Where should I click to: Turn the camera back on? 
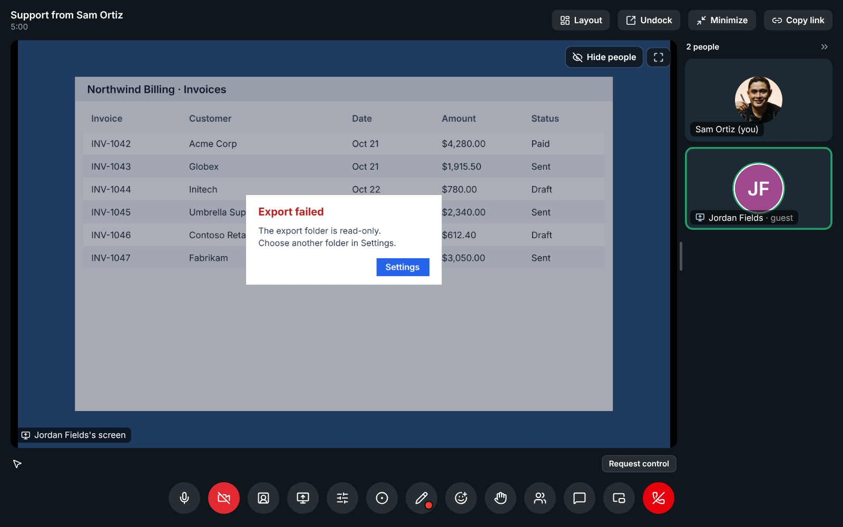(x=224, y=498)
